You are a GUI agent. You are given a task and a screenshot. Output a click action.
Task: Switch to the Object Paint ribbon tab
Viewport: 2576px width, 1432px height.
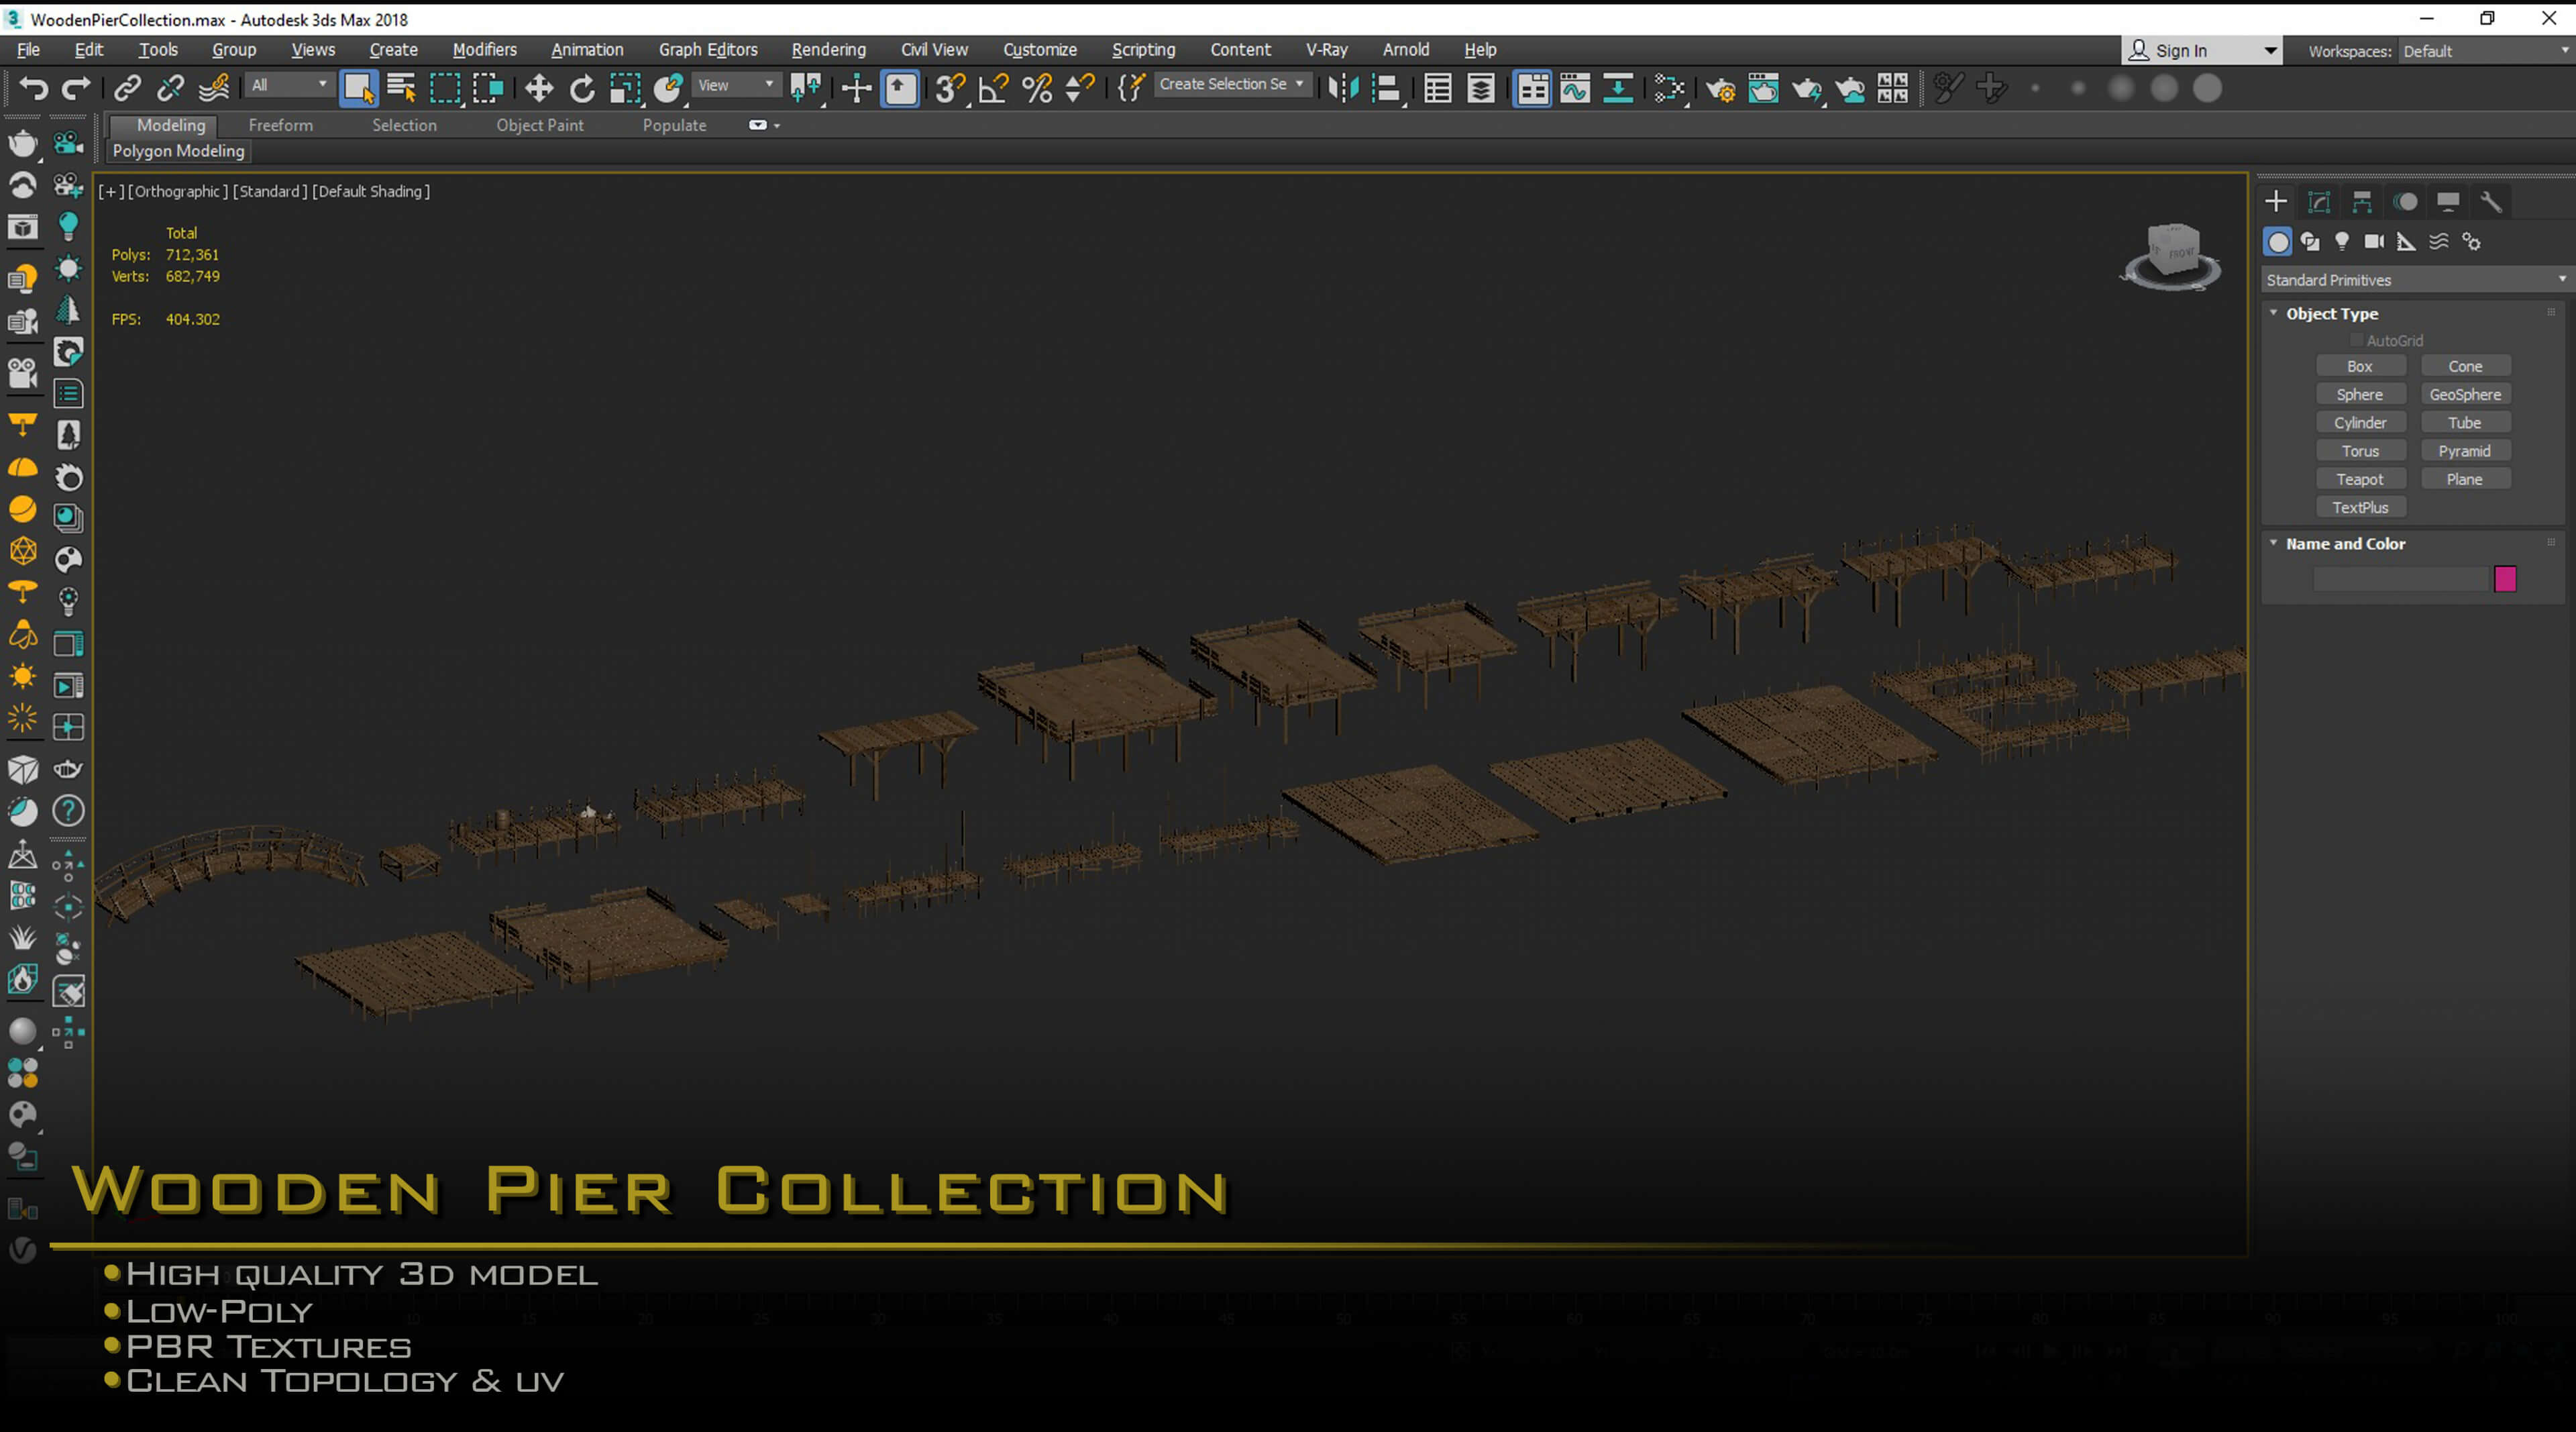[x=539, y=125]
